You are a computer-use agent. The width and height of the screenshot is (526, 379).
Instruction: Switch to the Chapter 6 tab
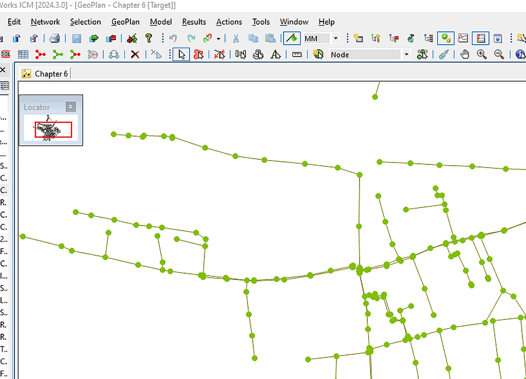[x=45, y=74]
